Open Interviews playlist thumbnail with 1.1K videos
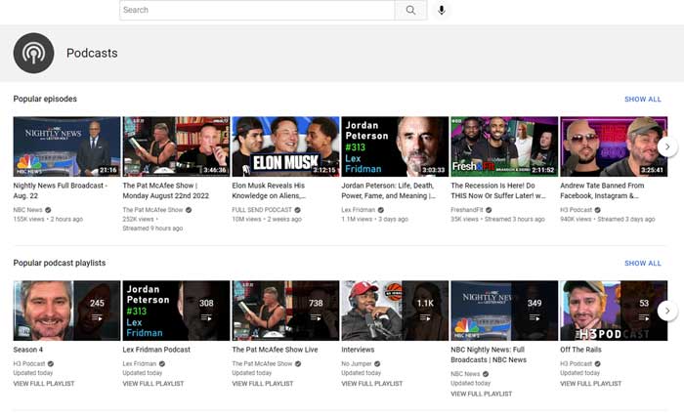Screen dimensions: 684x417 pos(395,311)
